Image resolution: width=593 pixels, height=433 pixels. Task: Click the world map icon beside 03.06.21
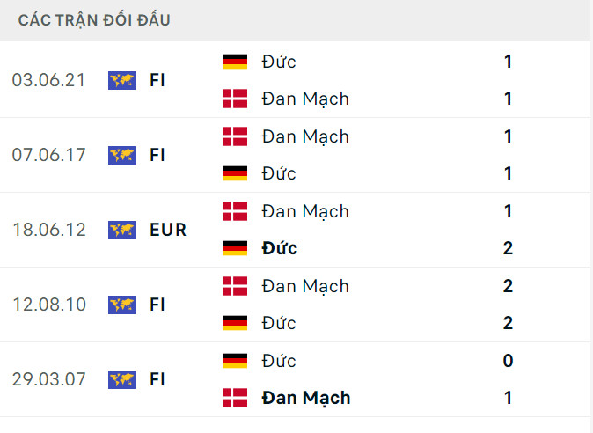(122, 80)
